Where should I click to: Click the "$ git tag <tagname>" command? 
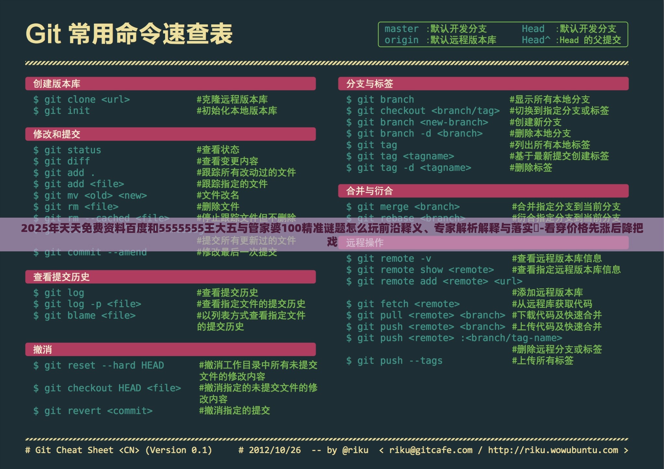coord(400,157)
